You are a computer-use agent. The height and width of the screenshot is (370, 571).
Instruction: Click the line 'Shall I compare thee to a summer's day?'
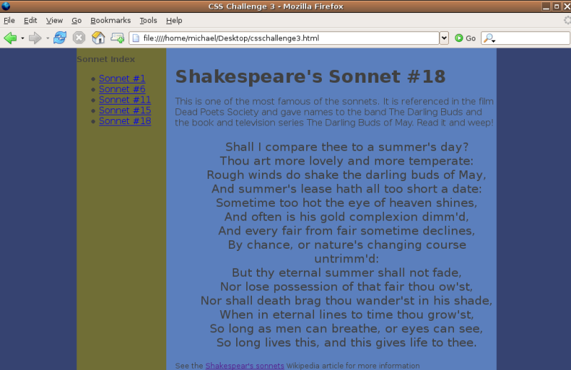click(347, 147)
